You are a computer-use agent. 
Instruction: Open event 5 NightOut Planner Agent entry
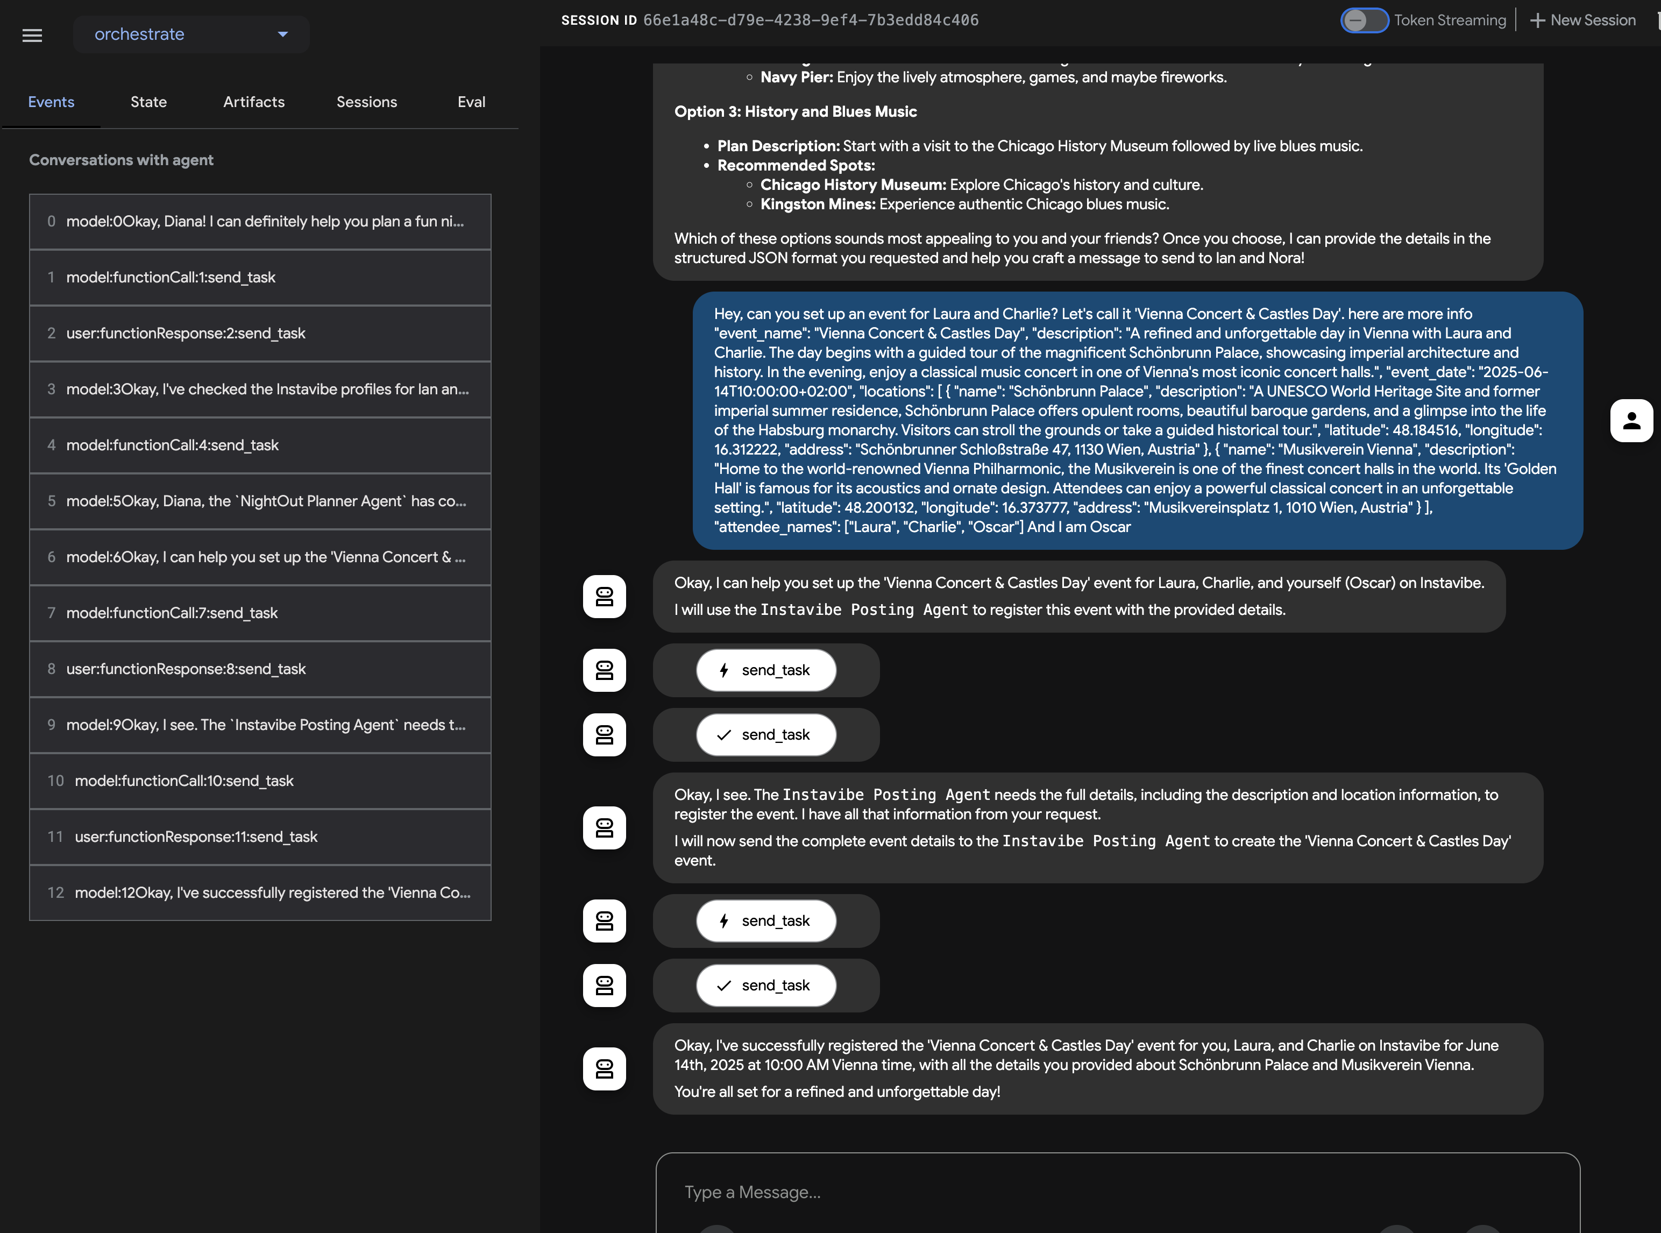pos(260,501)
